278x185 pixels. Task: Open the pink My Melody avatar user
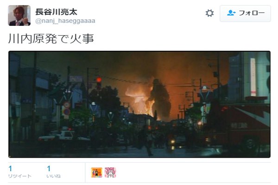tap(110, 173)
